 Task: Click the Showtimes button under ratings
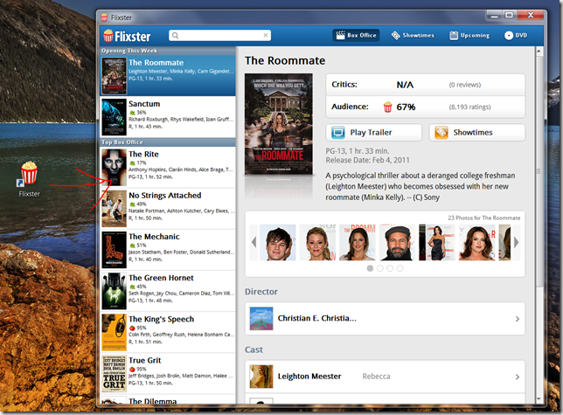(477, 132)
